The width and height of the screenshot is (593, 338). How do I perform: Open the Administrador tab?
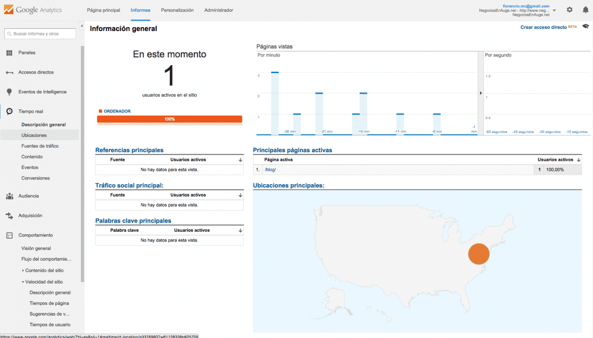[x=219, y=10]
